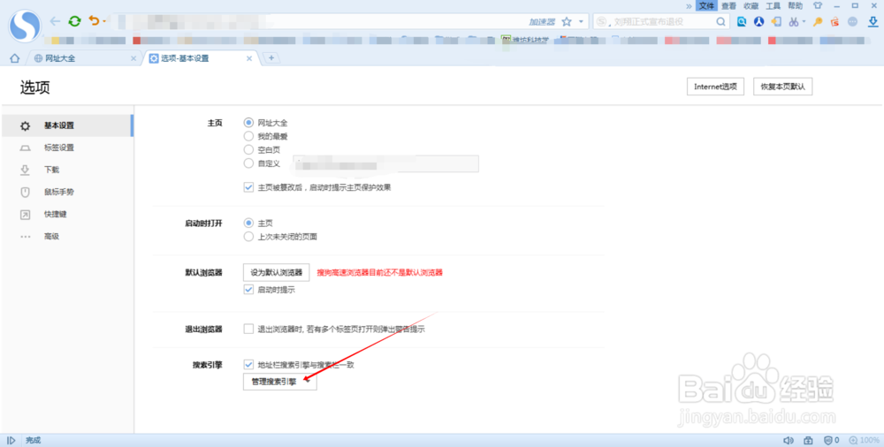Click the toolbox icon in status bar

[x=808, y=440]
